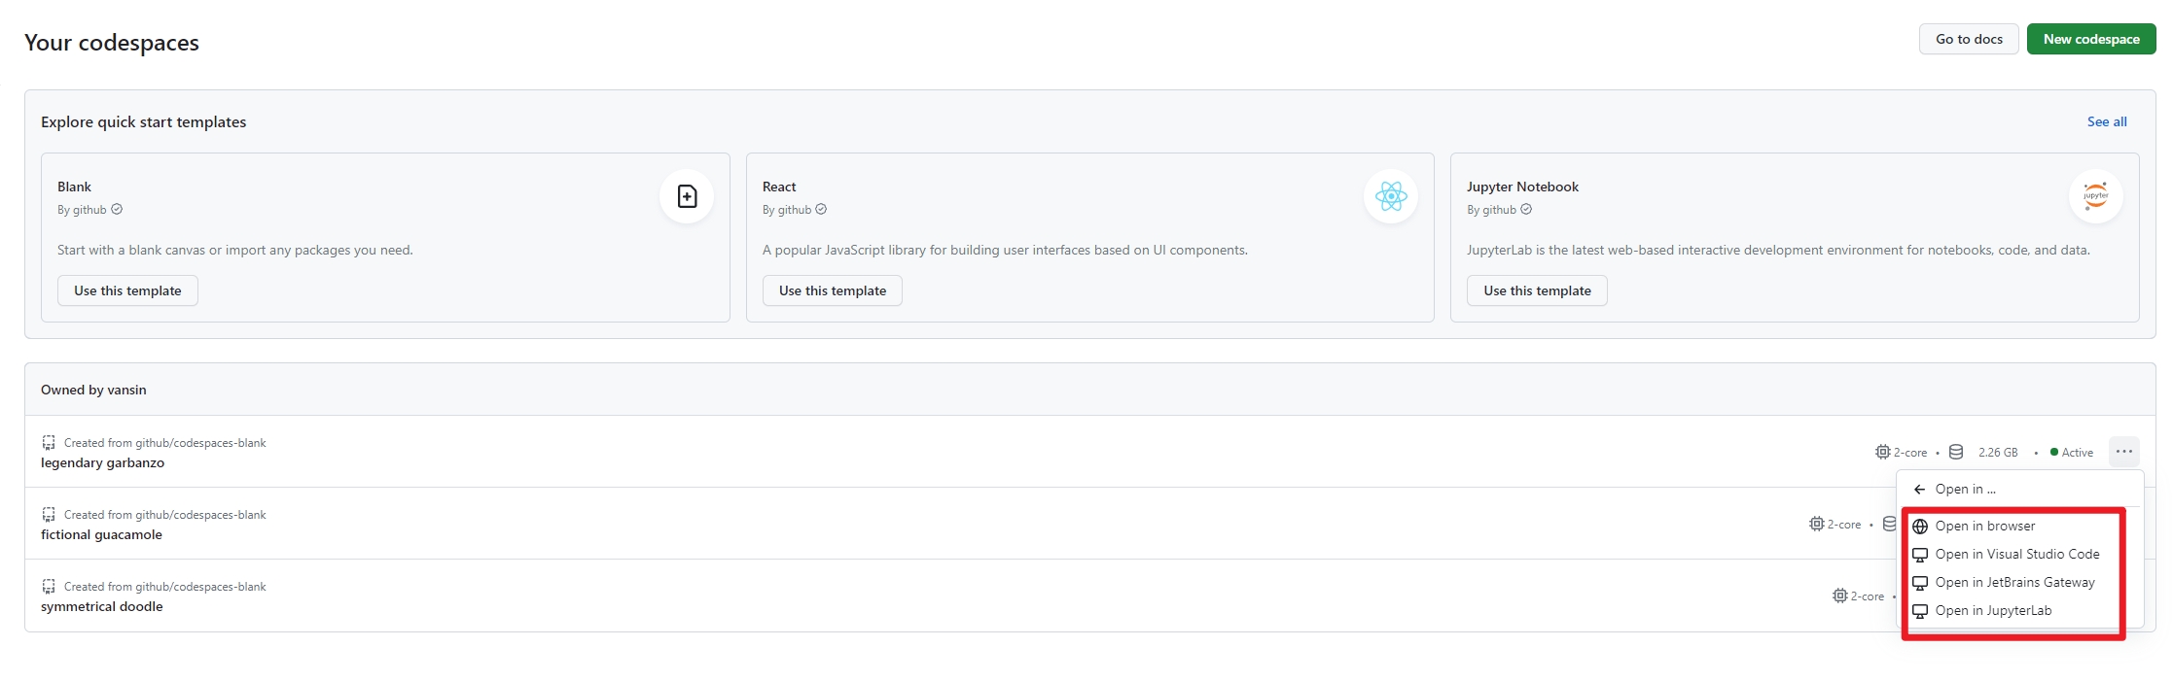The image size is (2173, 681).
Task: Click the desktop icon beside Open in JupyterLab
Action: pos(1920,611)
